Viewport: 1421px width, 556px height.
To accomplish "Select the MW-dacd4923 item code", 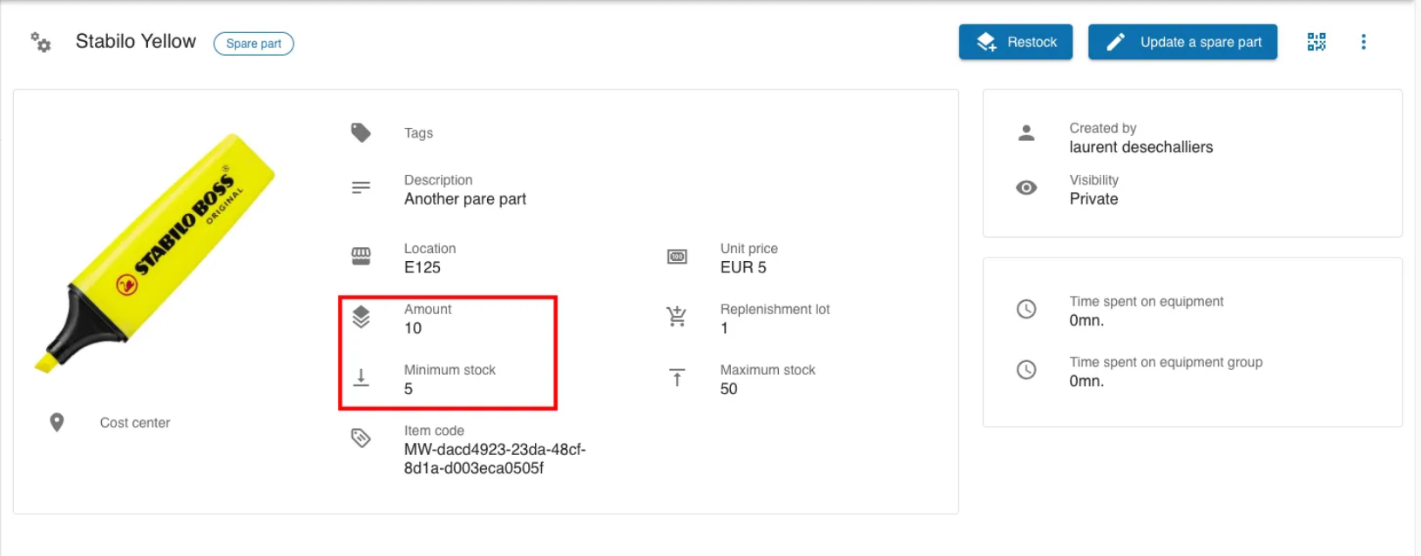I will (495, 459).
